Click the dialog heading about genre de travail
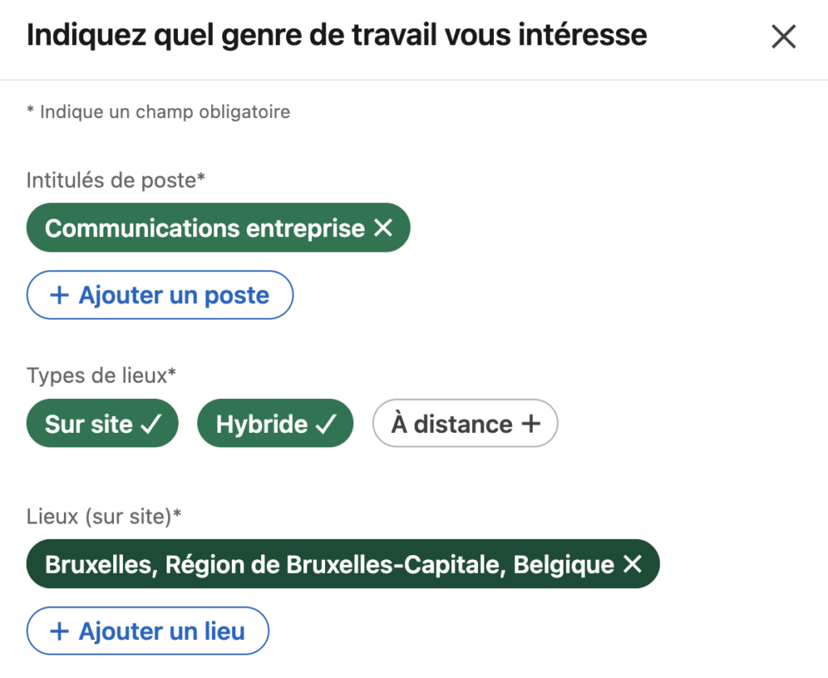The image size is (828, 678). (336, 36)
